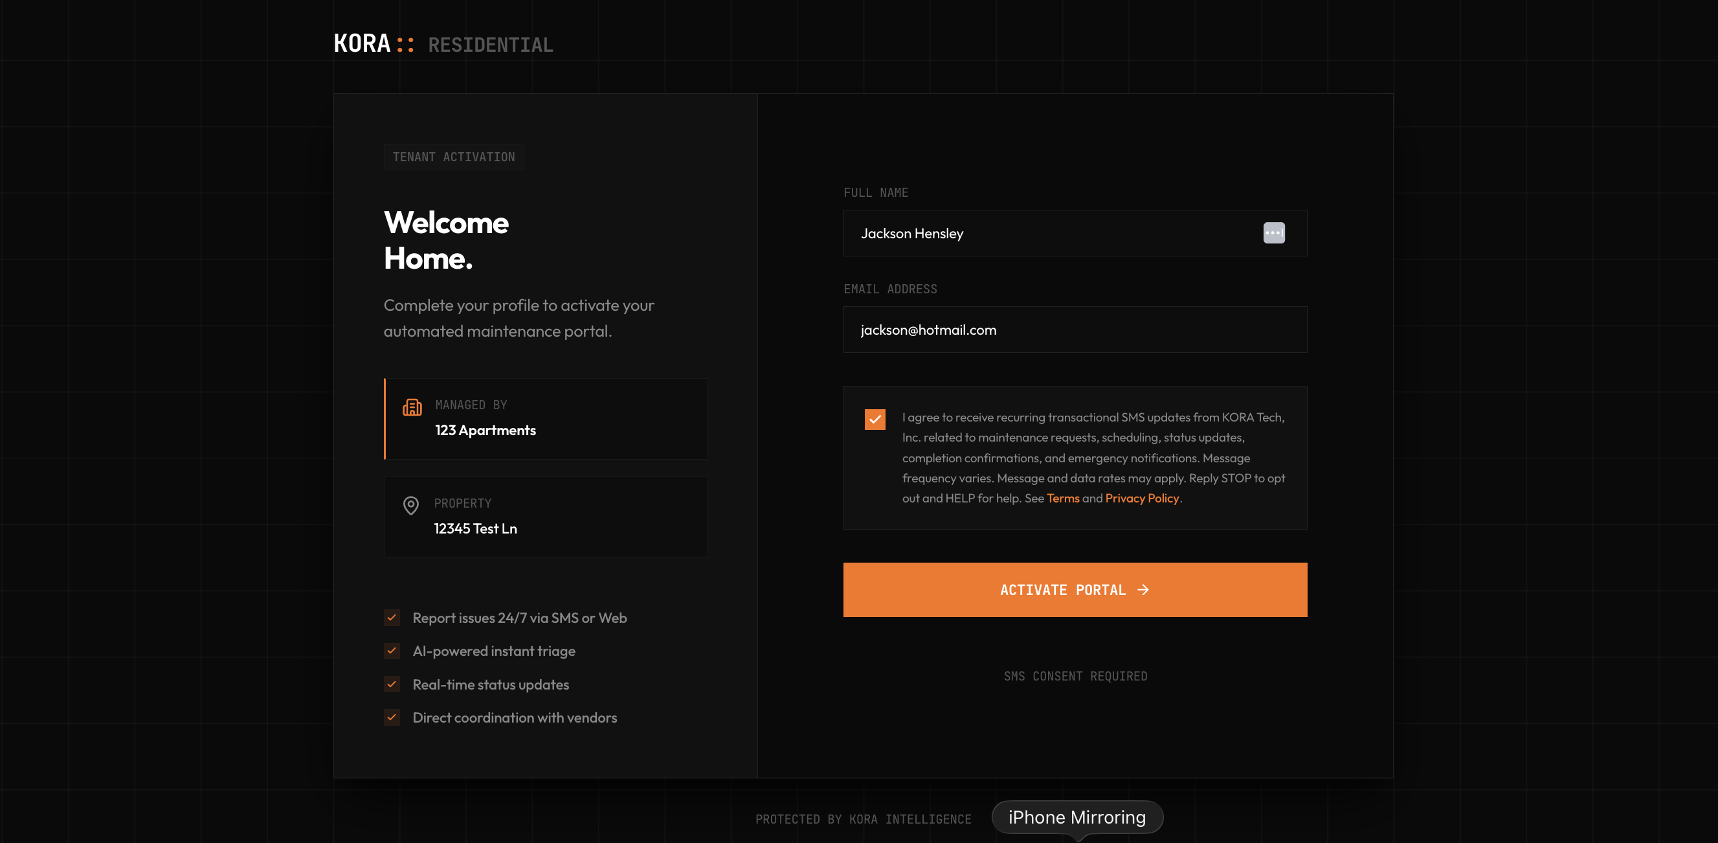This screenshot has height=843, width=1718.
Task: Click checkmark icon next to Real-time status updates
Action: point(392,684)
